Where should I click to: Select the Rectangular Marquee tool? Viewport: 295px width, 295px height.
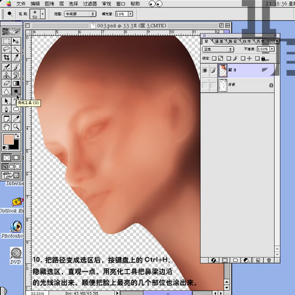(x=6, y=41)
